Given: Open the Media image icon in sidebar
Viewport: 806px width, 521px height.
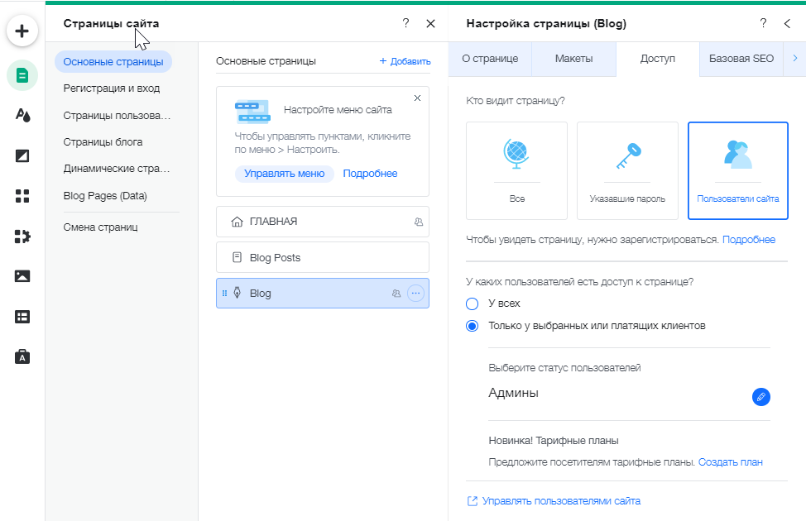Looking at the screenshot, I should click(22, 276).
